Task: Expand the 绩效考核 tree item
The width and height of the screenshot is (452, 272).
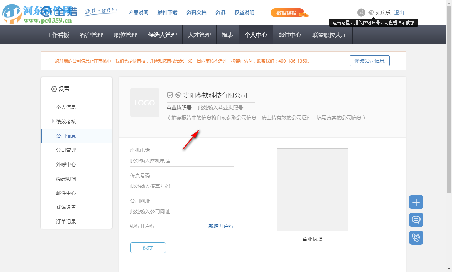Action: [53, 122]
